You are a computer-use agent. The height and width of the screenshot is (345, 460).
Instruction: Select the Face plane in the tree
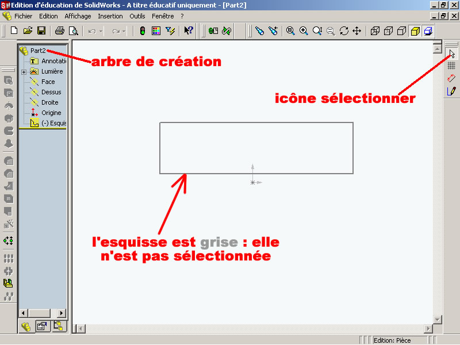coord(48,82)
